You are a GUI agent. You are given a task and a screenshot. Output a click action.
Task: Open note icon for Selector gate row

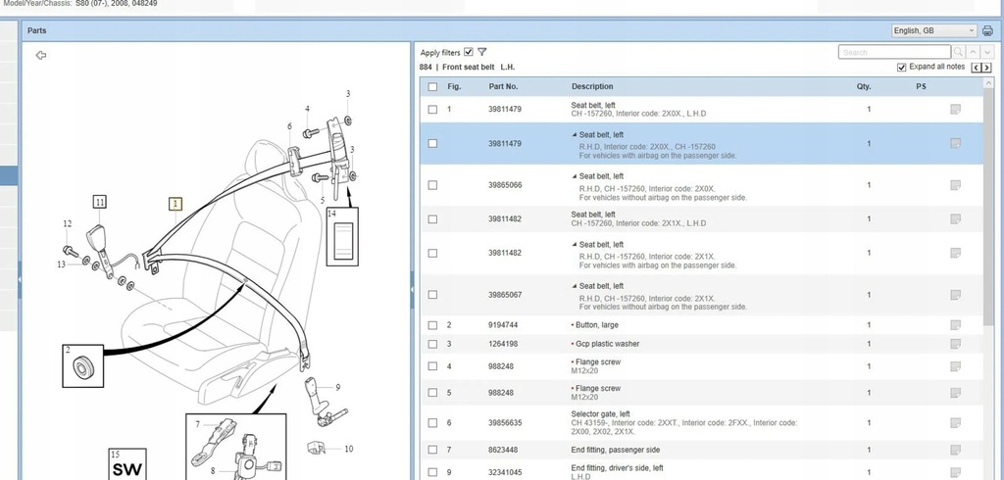click(955, 422)
